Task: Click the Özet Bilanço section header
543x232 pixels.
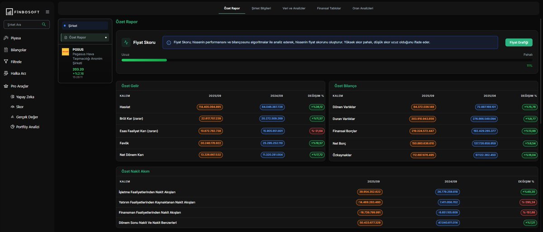Action: point(345,86)
